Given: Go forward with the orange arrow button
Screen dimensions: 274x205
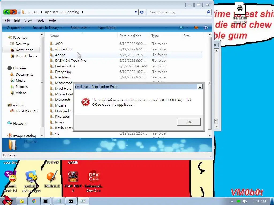Looking at the screenshot, I should (x=13, y=12).
